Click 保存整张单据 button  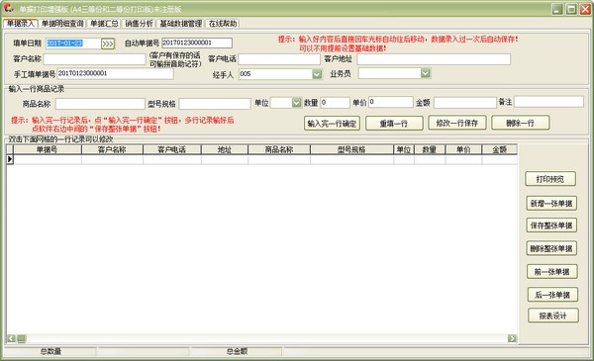pyautogui.click(x=551, y=226)
